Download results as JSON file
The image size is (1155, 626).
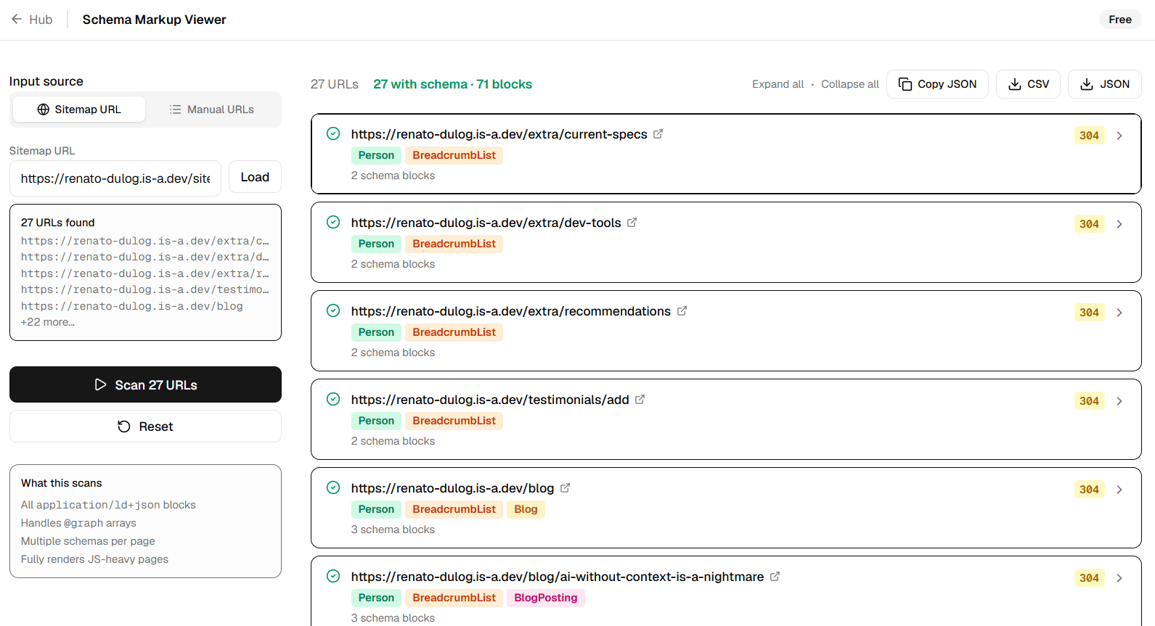(1105, 84)
